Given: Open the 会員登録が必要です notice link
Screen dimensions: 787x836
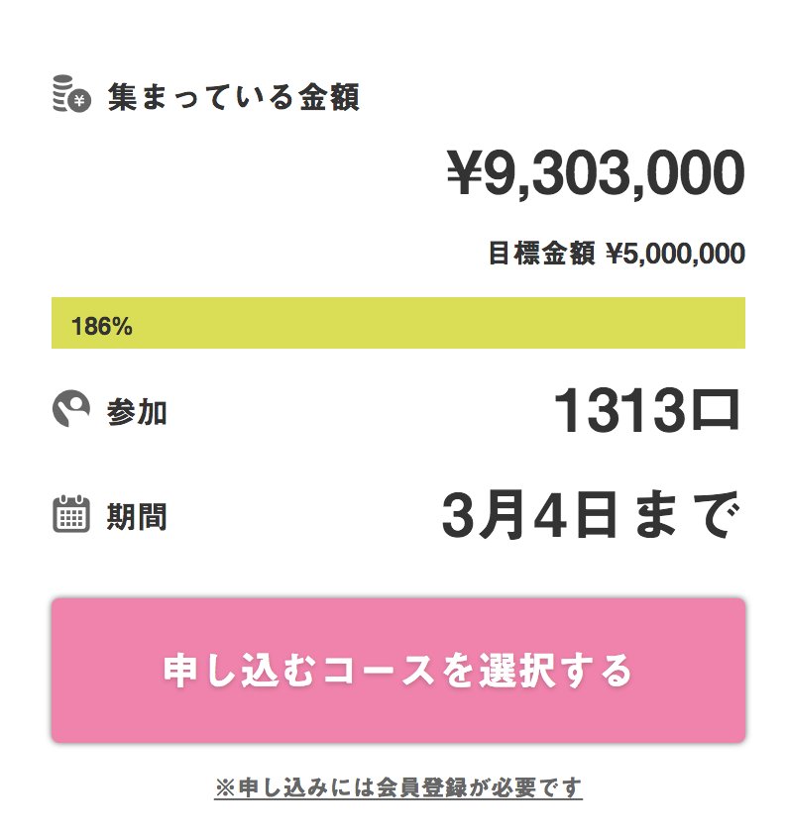Looking at the screenshot, I should click(408, 787).
